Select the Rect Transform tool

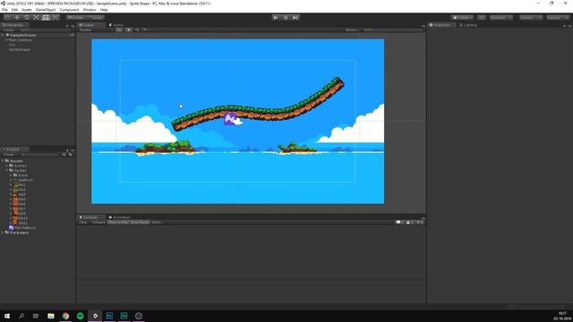(46, 18)
